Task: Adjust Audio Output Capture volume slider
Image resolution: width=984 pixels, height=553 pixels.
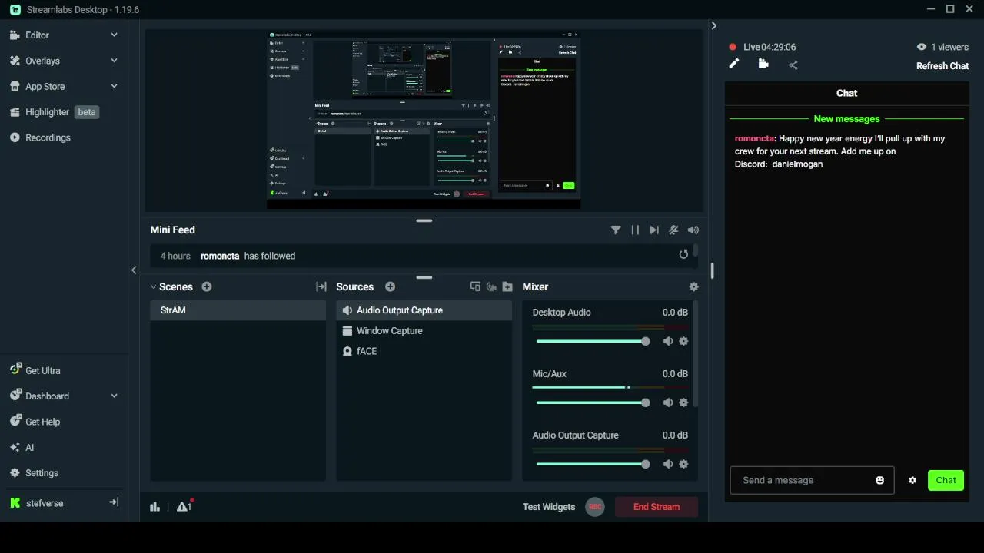Action: tap(593, 464)
